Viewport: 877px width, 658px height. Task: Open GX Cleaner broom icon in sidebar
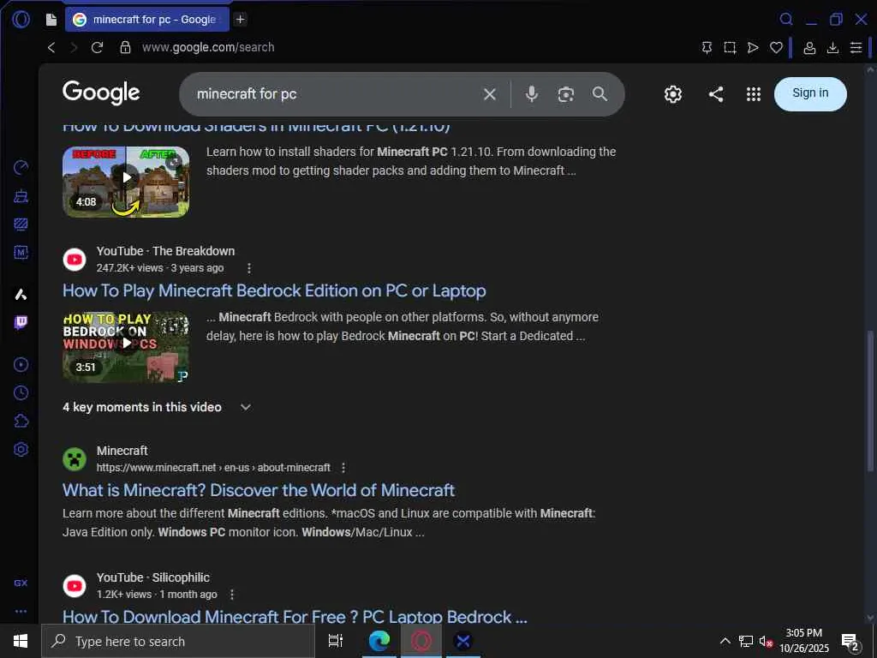click(x=21, y=196)
